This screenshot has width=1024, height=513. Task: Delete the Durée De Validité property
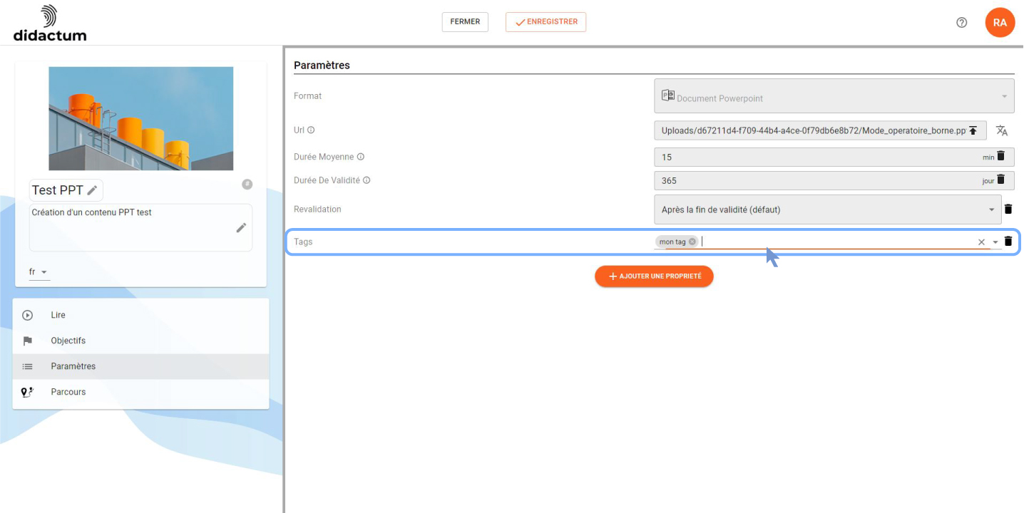pos(1000,180)
